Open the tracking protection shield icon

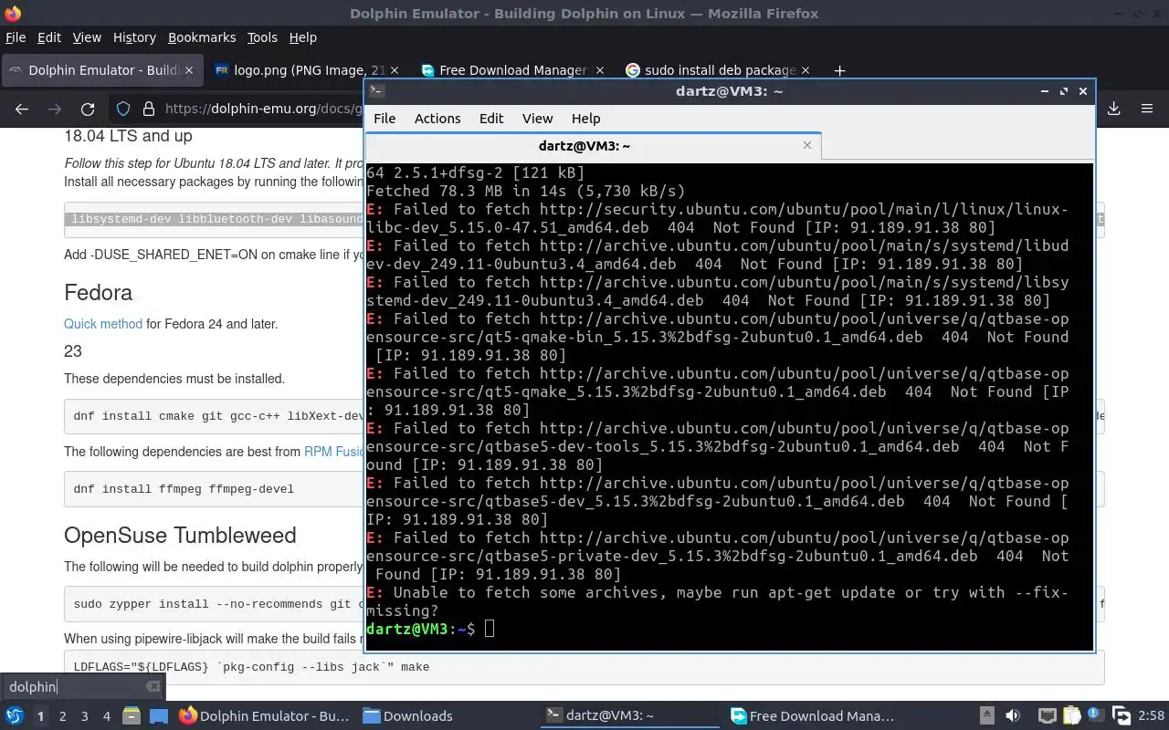tap(123, 109)
